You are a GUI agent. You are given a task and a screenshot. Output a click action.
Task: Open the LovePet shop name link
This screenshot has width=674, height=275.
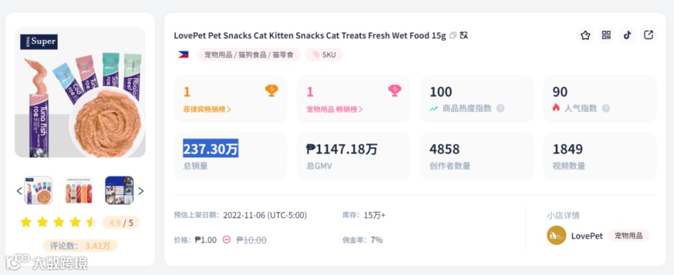587,236
